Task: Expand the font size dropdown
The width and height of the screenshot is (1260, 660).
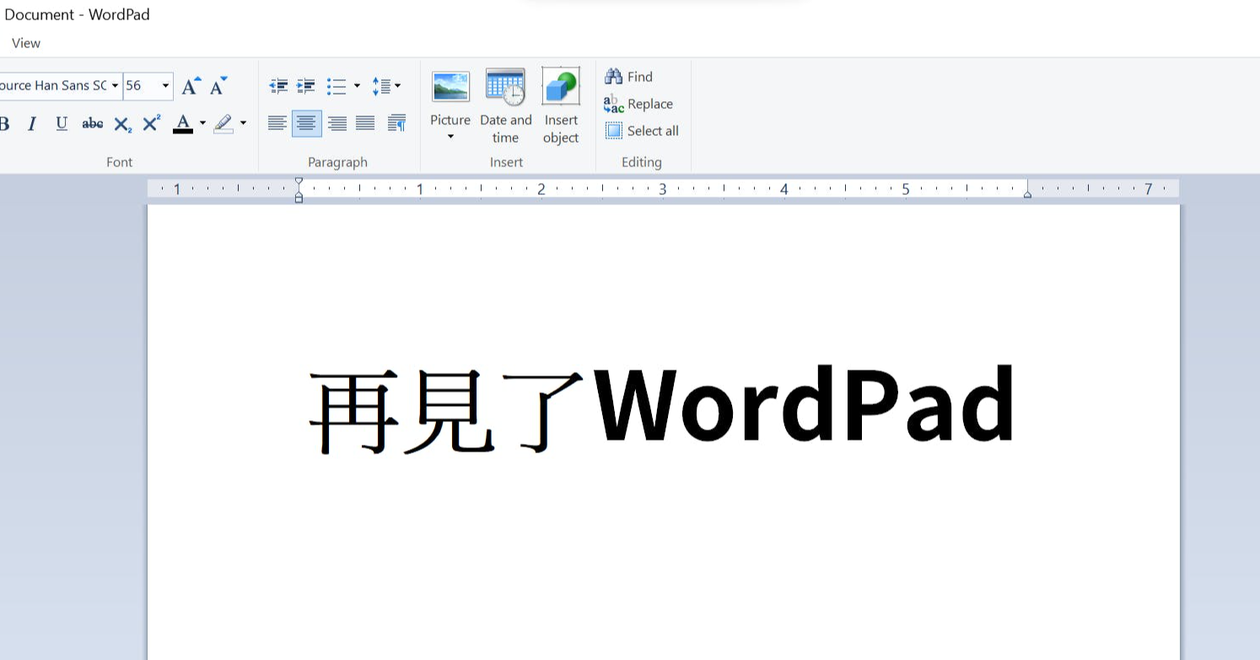Action: click(x=165, y=86)
